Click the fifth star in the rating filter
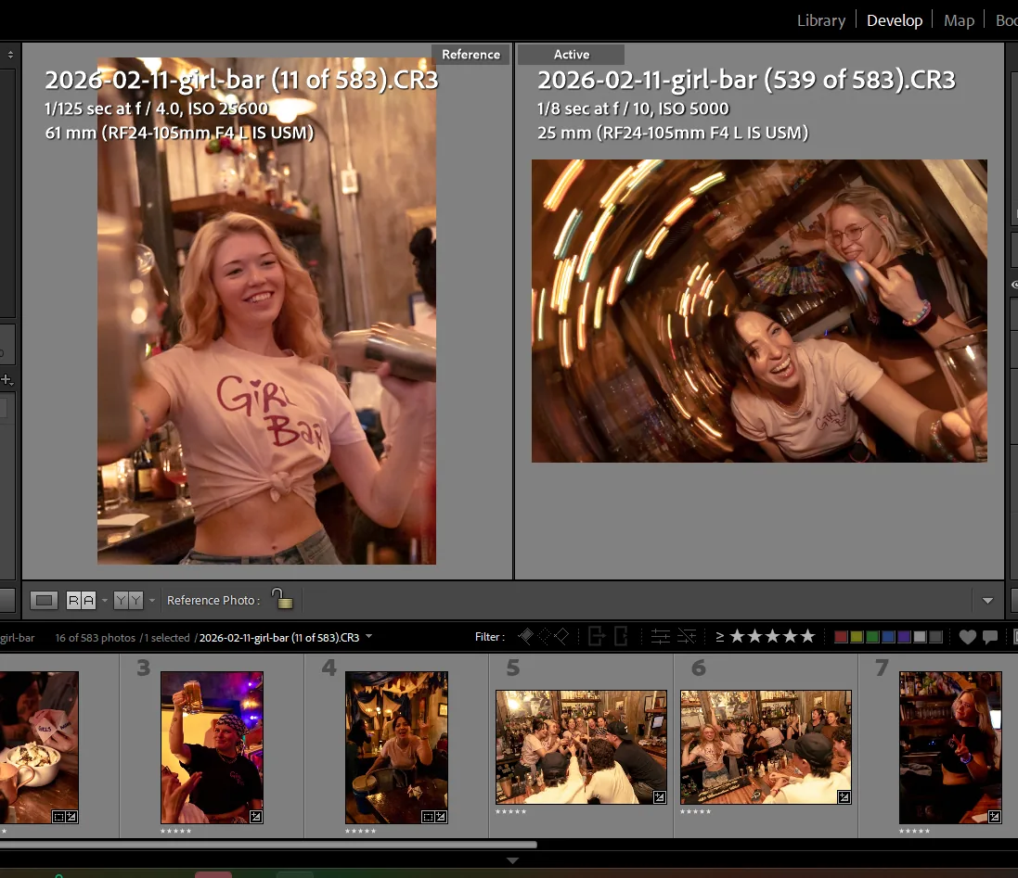This screenshot has height=878, width=1018. point(808,636)
